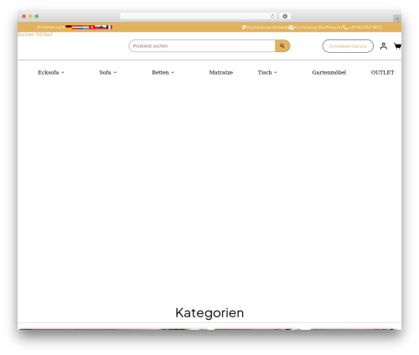Open the OUTLET menu item

pyautogui.click(x=382, y=72)
